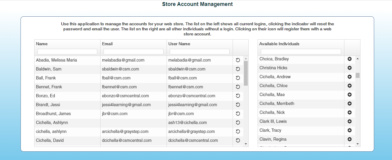The image size is (392, 160).
Task: Sort by the Name column header
Action: point(42,44)
